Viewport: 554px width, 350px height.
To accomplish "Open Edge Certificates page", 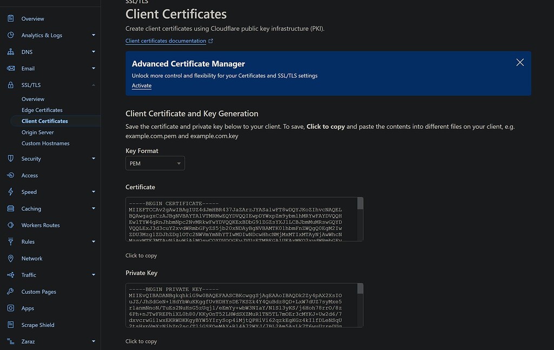I will pos(42,110).
